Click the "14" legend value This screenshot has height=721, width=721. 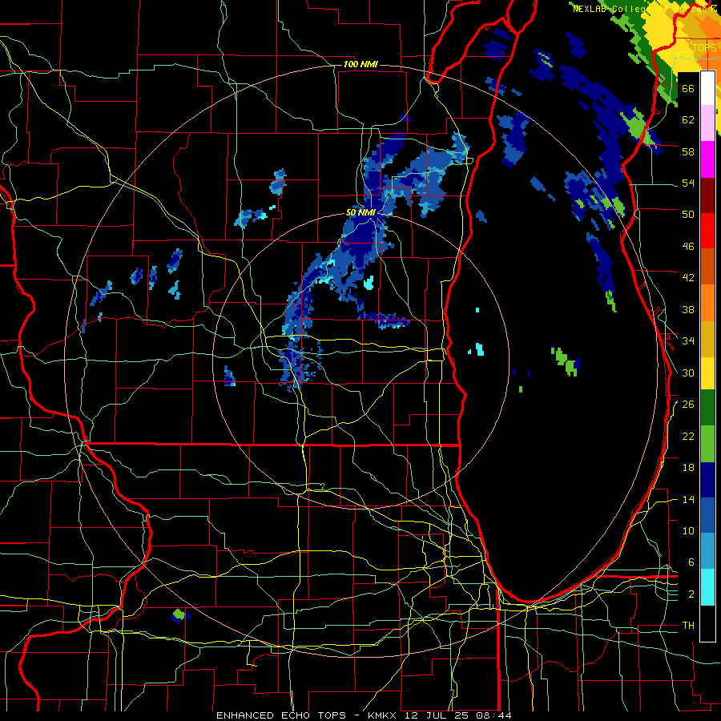point(688,499)
